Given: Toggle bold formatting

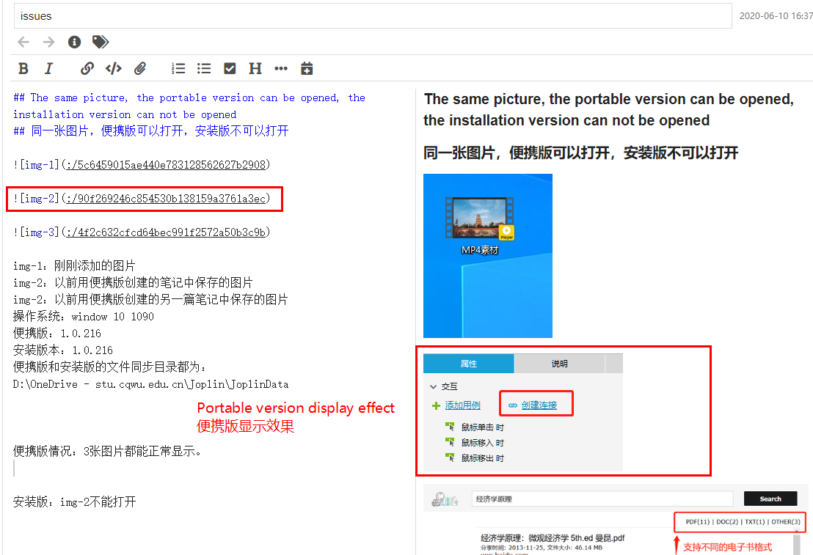Looking at the screenshot, I should tap(23, 67).
